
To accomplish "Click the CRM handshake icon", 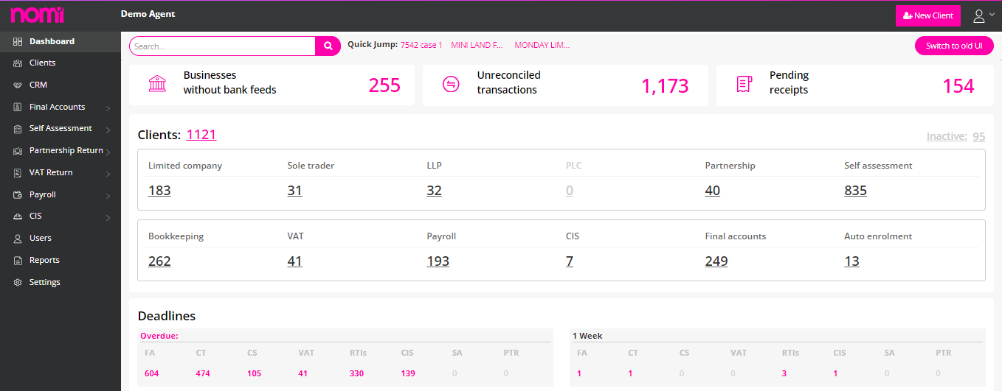I will point(18,85).
